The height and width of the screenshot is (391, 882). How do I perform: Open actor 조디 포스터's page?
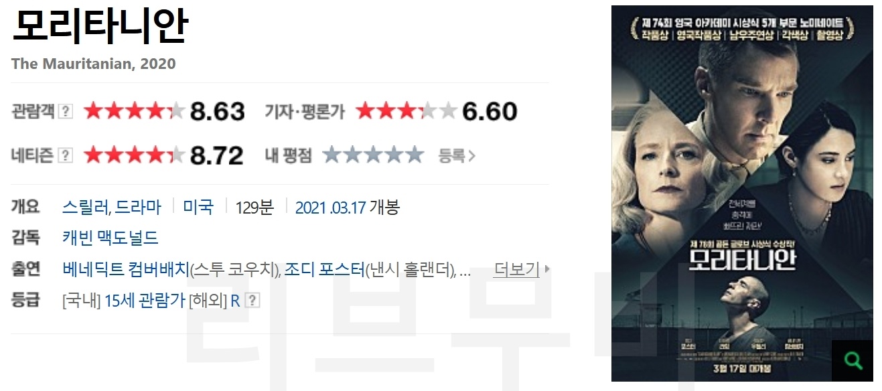tap(324, 270)
